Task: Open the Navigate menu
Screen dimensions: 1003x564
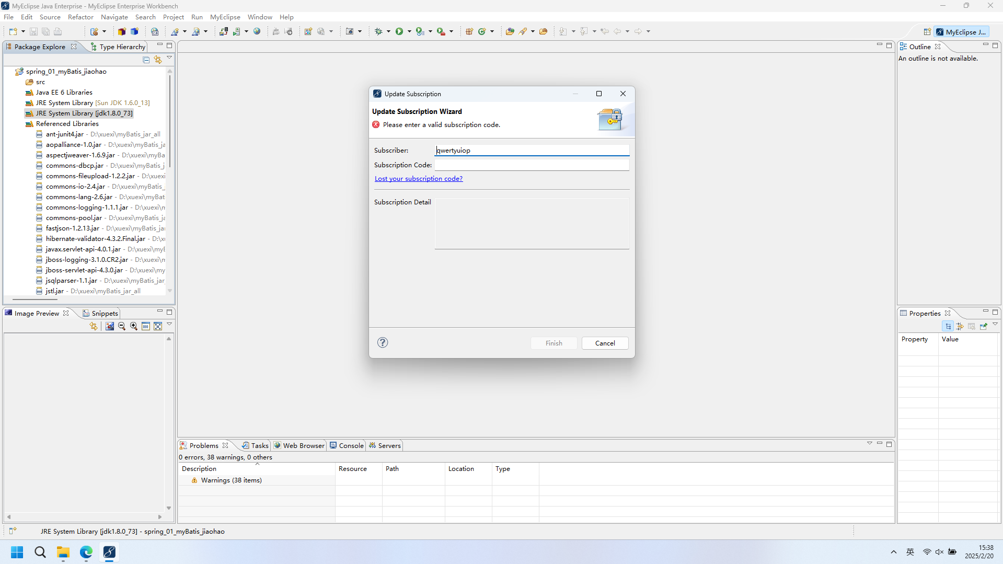Action: (114, 17)
